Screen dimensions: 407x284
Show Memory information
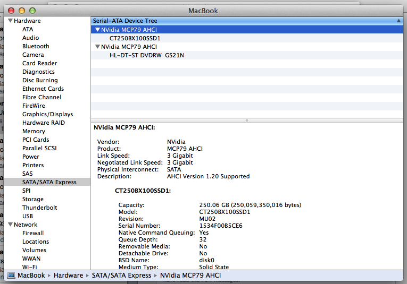click(34, 131)
